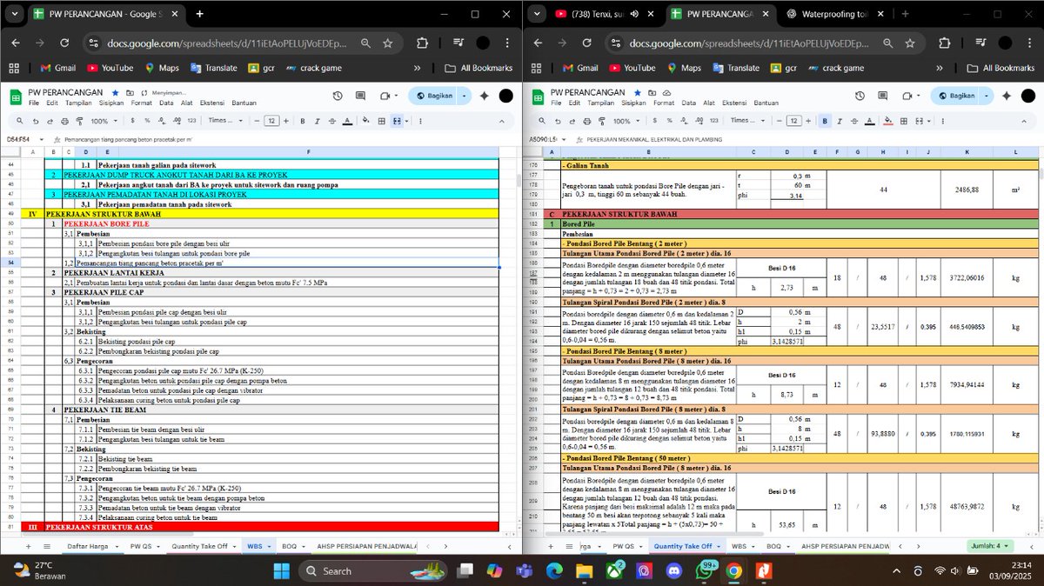Viewport: 1044px width, 586px height.
Task: Select paint format in the left window toolbar
Action: coord(79,121)
